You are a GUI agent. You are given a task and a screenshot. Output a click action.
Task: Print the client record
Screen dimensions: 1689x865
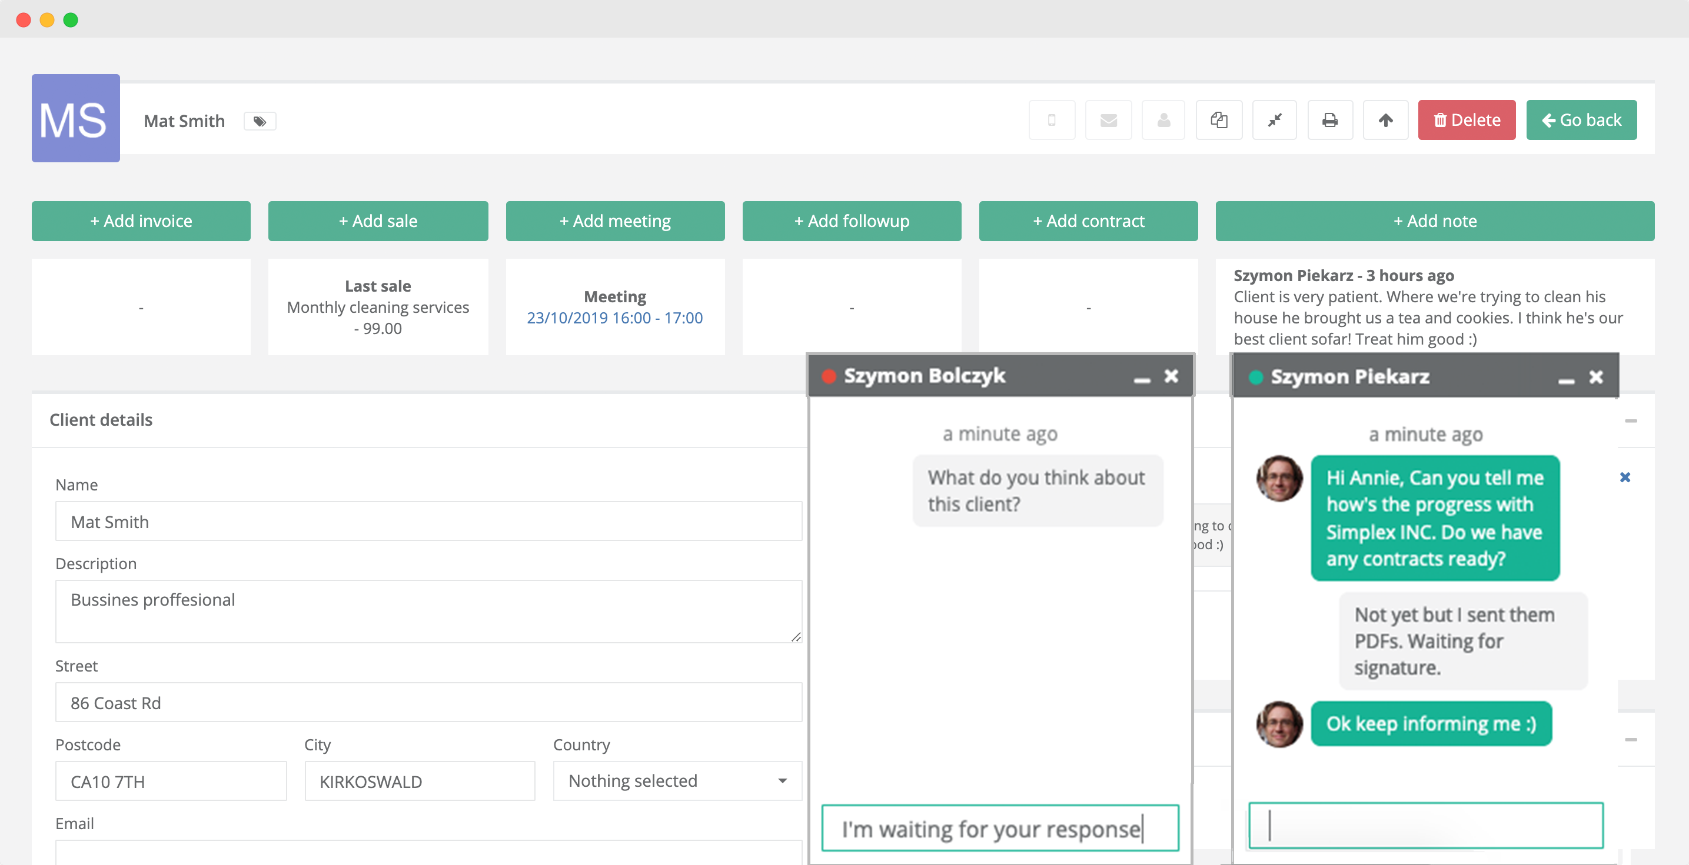(1329, 120)
